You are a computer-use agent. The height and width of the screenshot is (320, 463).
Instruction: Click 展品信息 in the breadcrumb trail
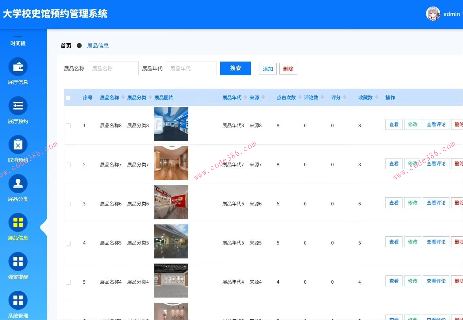click(x=98, y=45)
